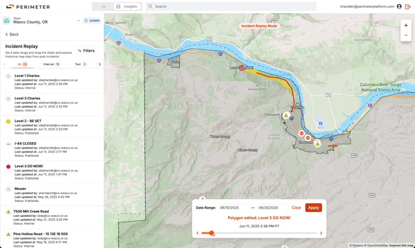Click the map zoom out minus button

pos(406,35)
